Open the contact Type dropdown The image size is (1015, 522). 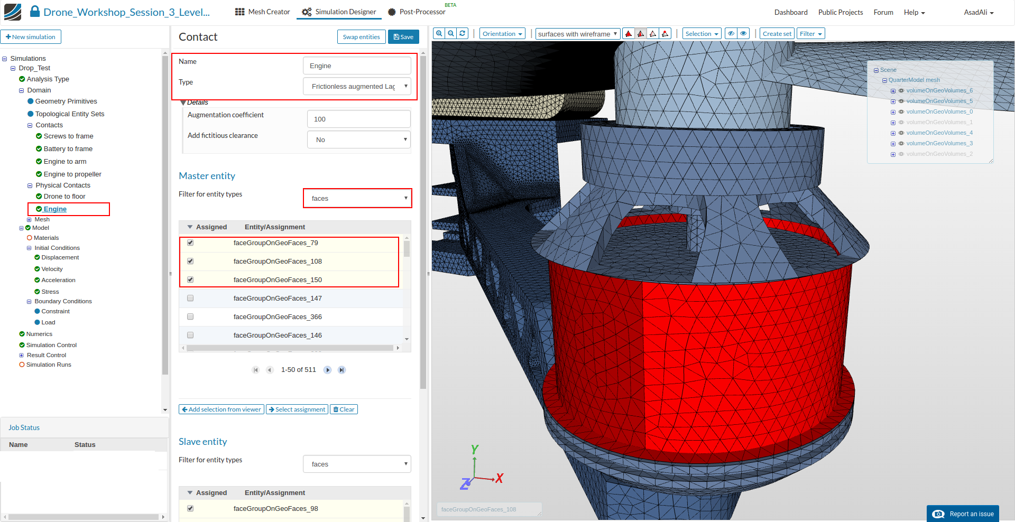tap(357, 86)
